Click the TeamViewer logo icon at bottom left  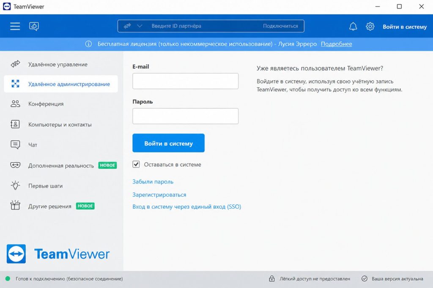16,254
